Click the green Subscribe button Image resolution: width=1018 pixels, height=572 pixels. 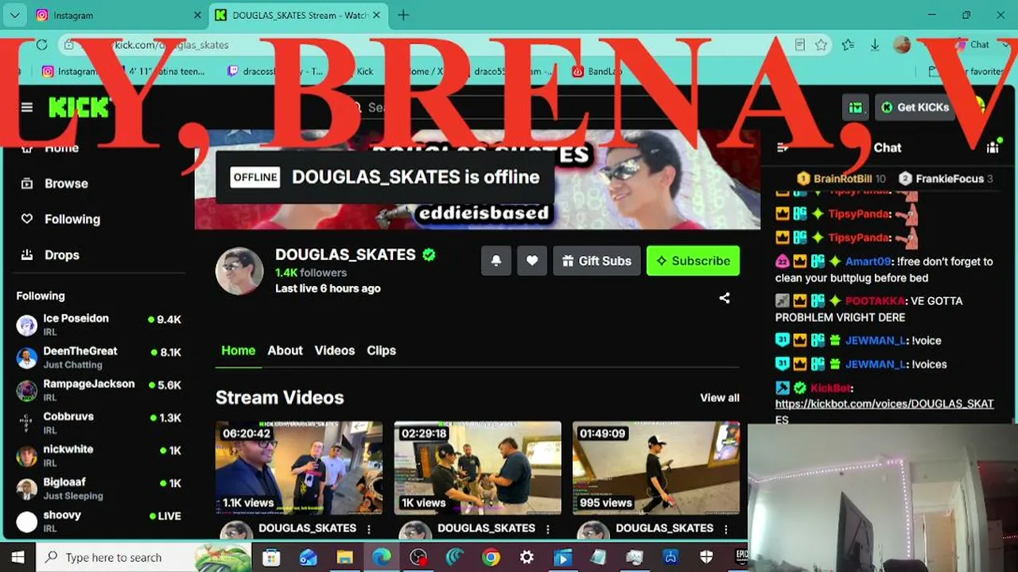(693, 261)
